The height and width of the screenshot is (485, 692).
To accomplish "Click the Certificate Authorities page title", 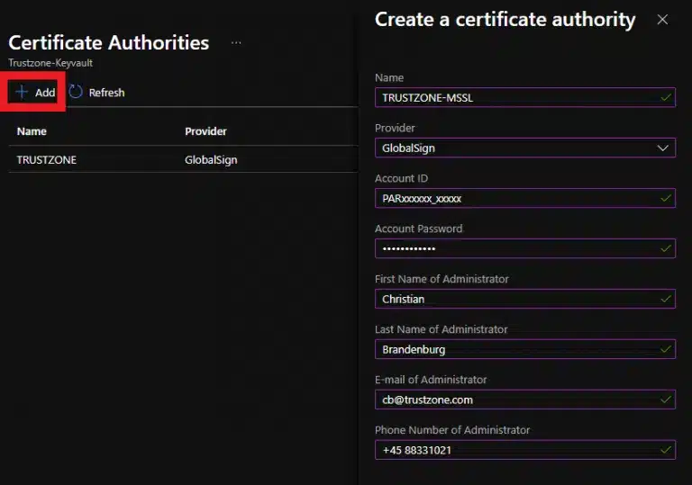I will (108, 43).
